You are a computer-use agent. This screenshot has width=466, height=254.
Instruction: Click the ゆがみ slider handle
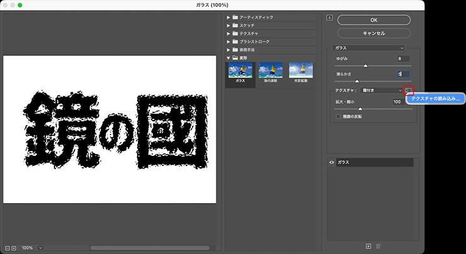[365, 65]
